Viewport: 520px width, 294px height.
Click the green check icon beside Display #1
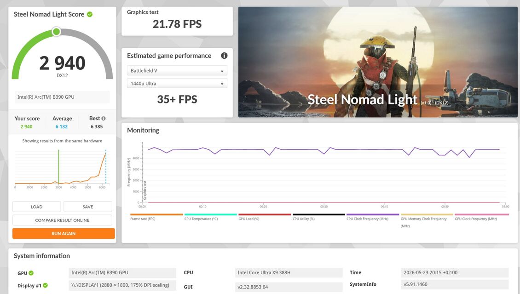coord(46,285)
